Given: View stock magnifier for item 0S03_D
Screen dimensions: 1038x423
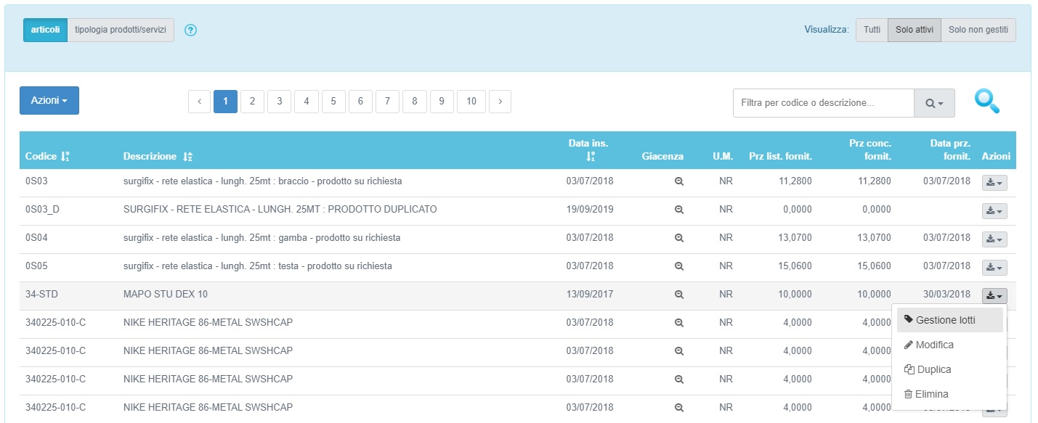Looking at the screenshot, I should pyautogui.click(x=679, y=210).
